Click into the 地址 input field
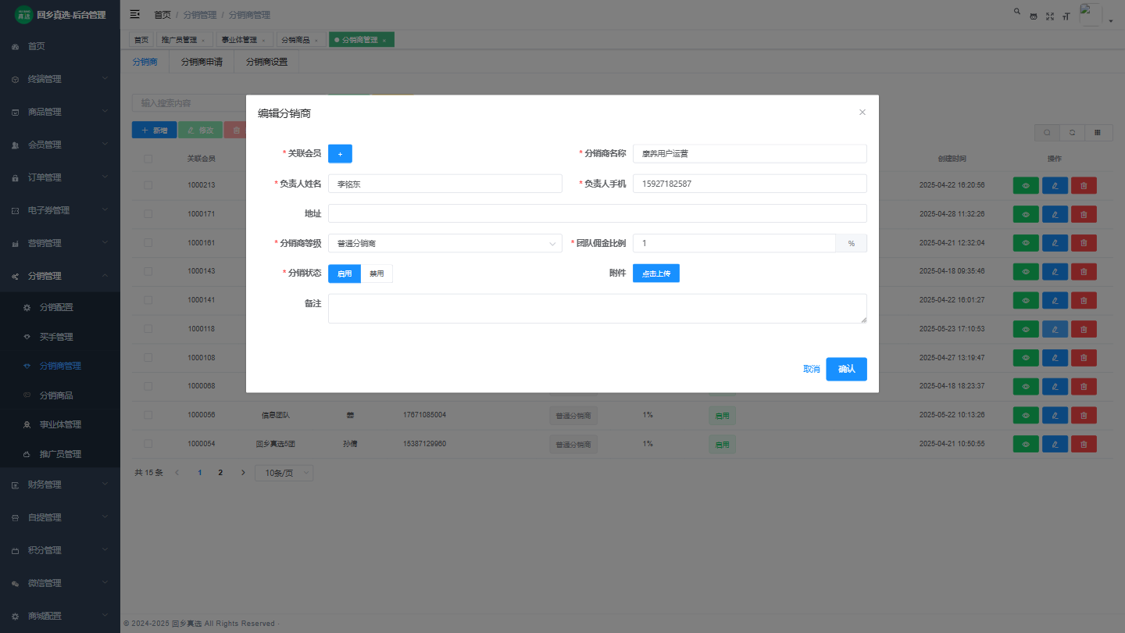This screenshot has width=1125, height=633. (597, 213)
